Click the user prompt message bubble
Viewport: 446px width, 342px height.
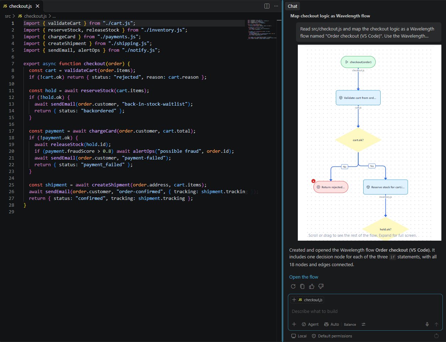pyautogui.click(x=369, y=33)
